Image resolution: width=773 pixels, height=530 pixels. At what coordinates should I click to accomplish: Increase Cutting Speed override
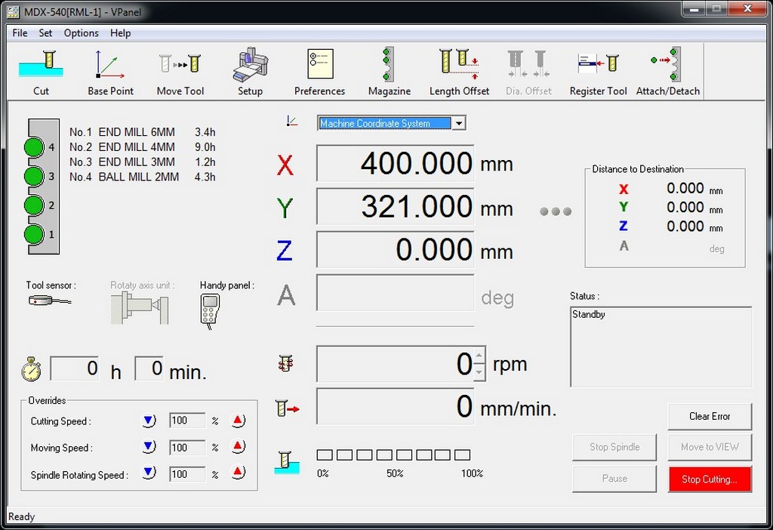pos(238,421)
